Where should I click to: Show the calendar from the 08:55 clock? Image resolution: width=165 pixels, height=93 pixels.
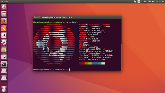point(158,2)
